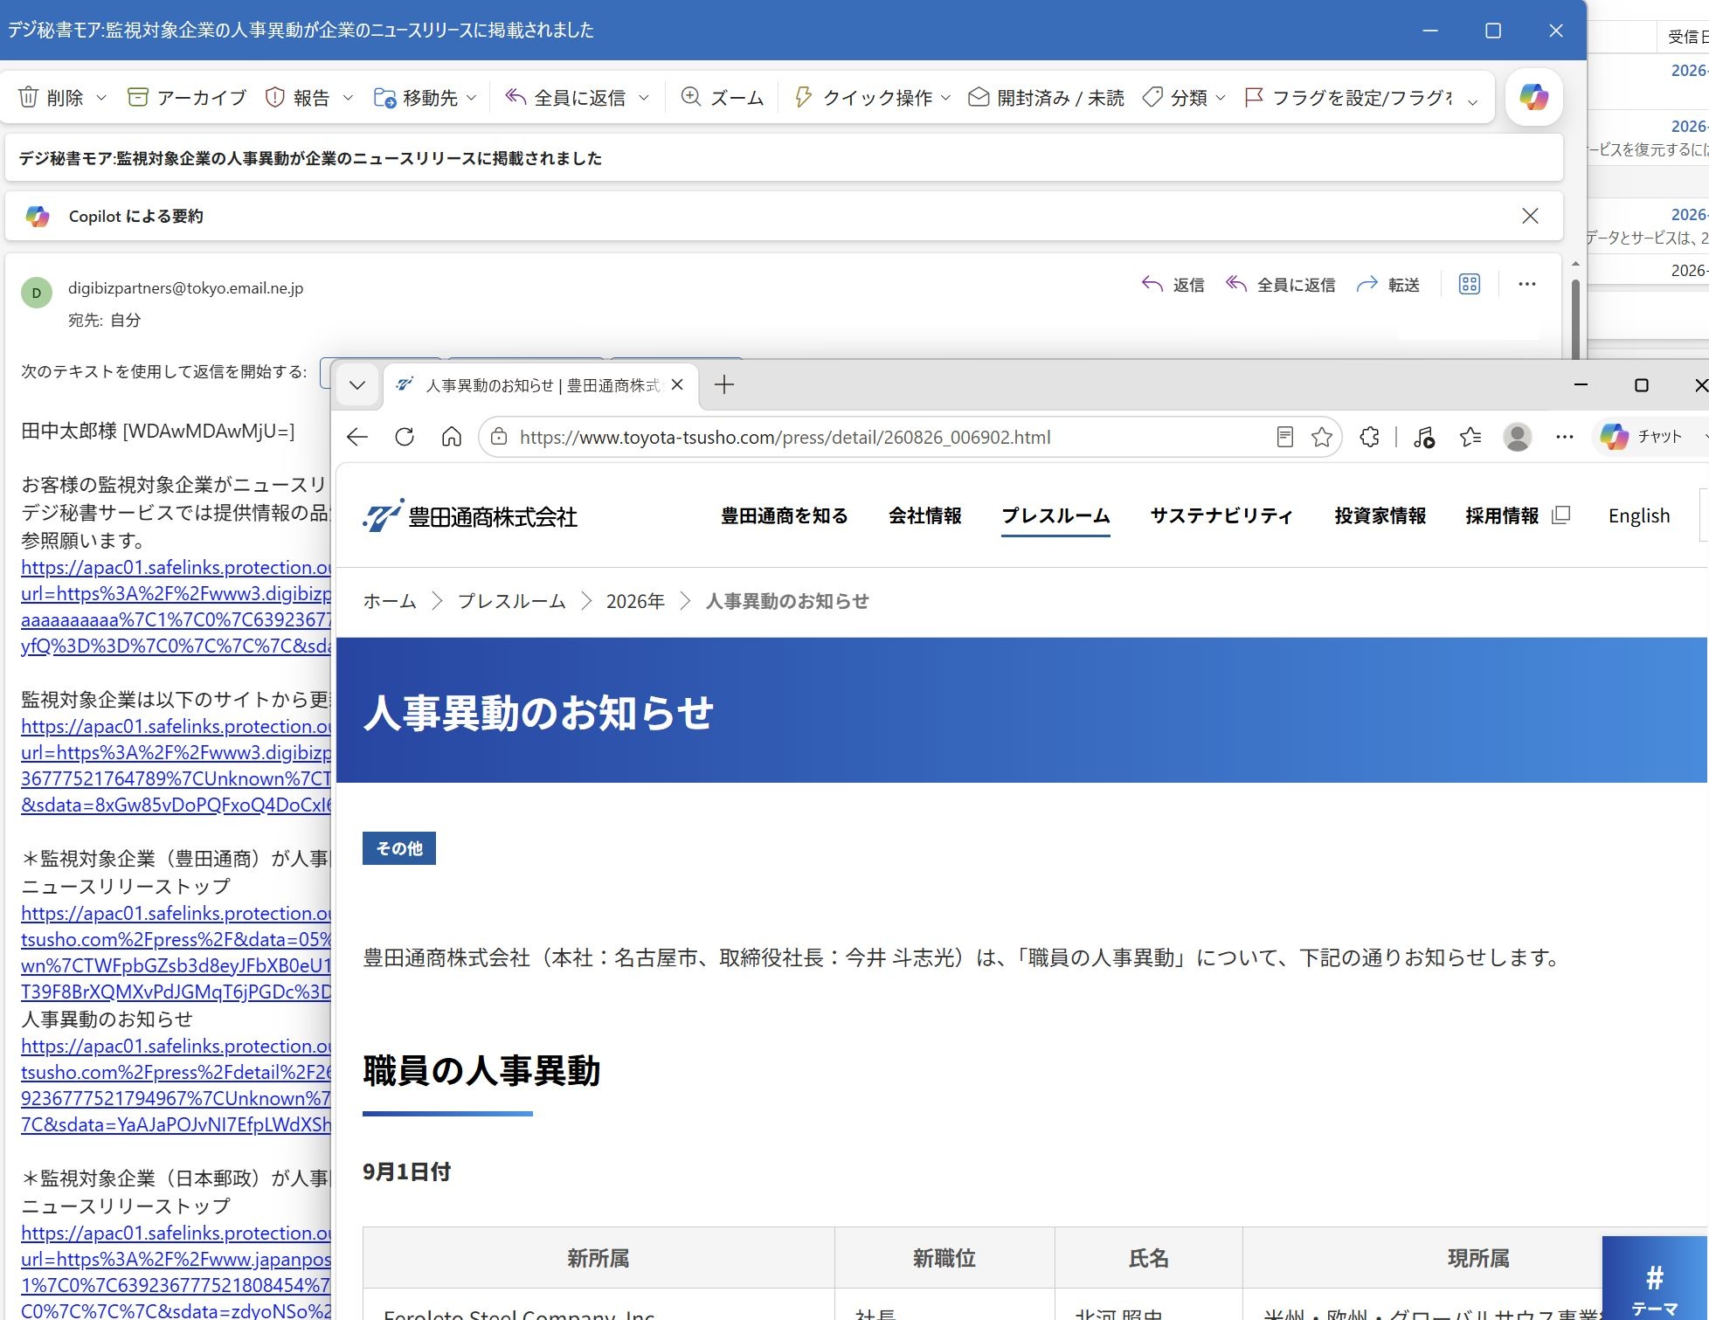Click the 豊田通商株式会社 logo

tap(470, 516)
